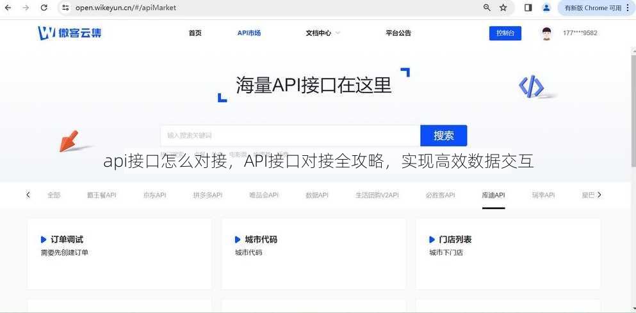Click the triangle icon beside 城市代码 title

pyautogui.click(x=238, y=240)
